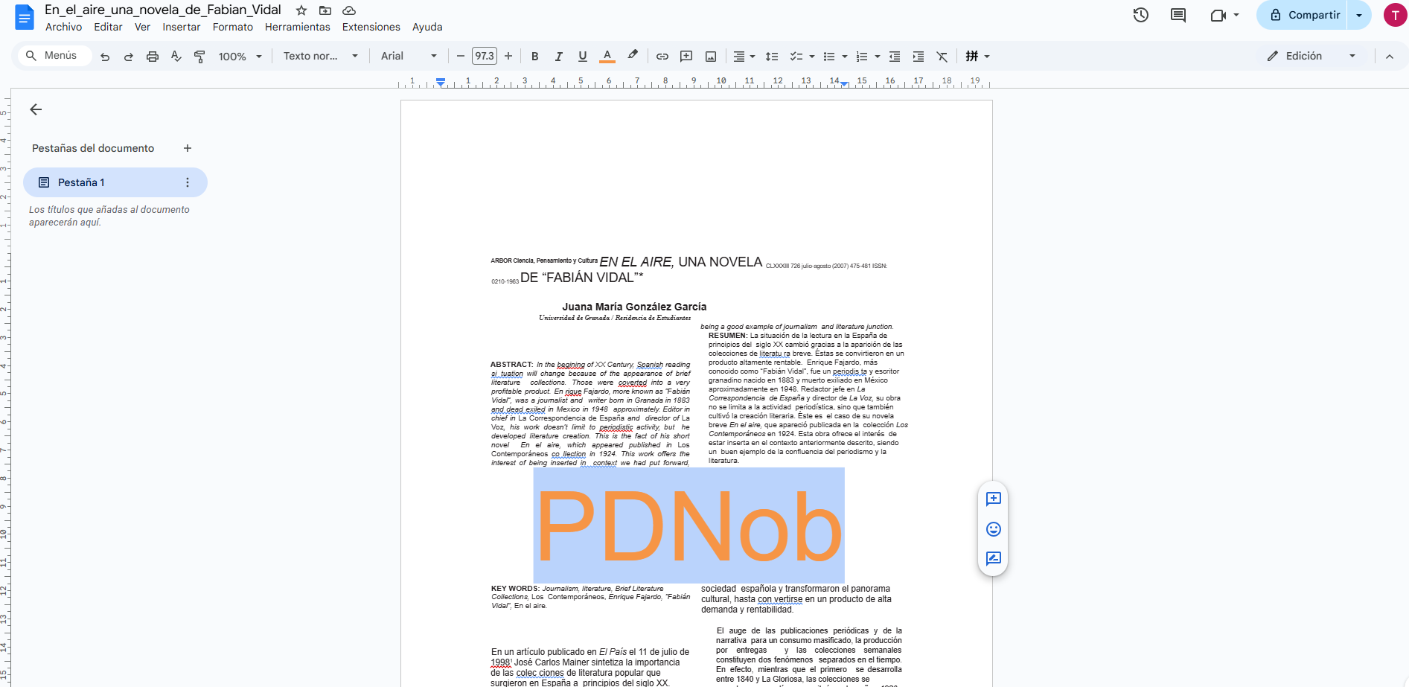Add an emoji reaction
The height and width of the screenshot is (687, 1409).
tap(994, 529)
